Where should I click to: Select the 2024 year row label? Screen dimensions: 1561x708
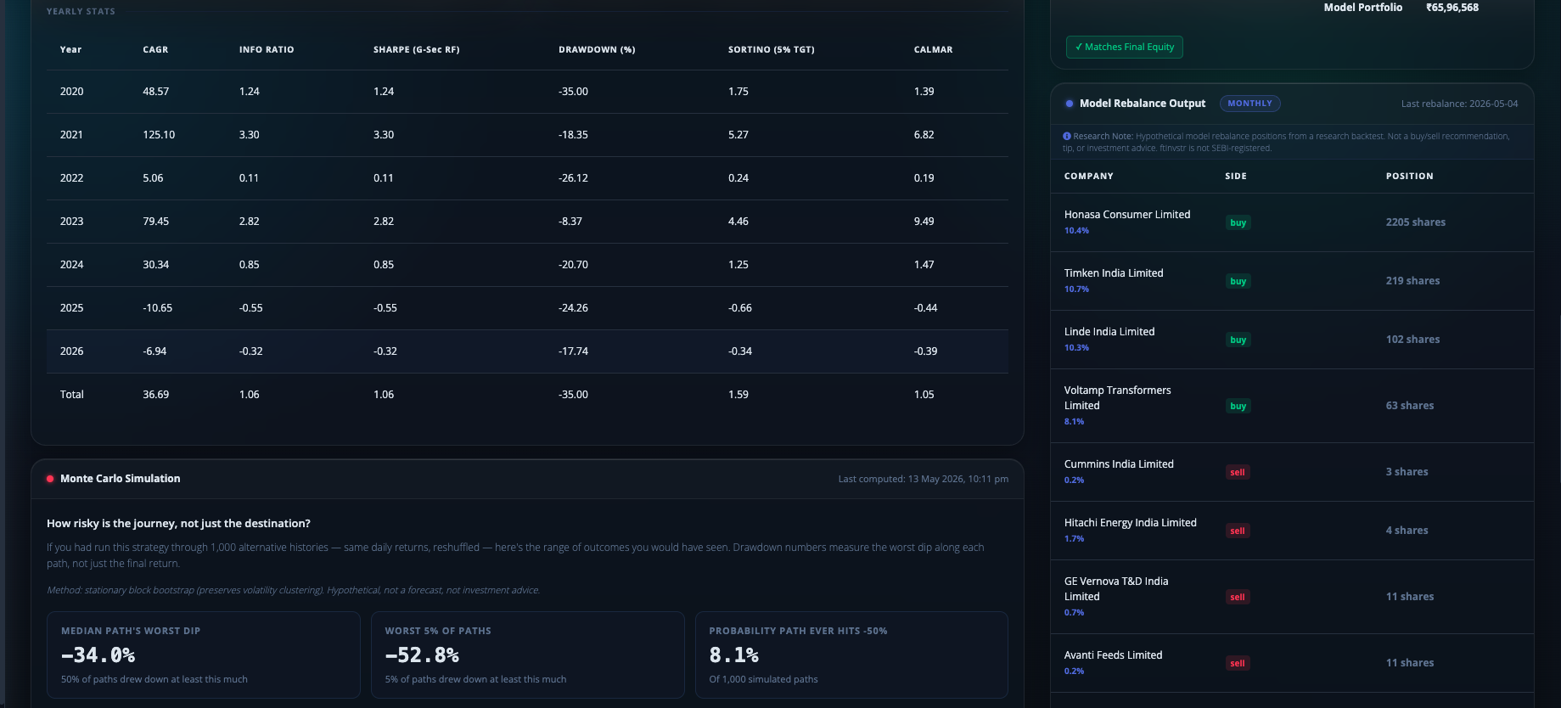(x=72, y=265)
